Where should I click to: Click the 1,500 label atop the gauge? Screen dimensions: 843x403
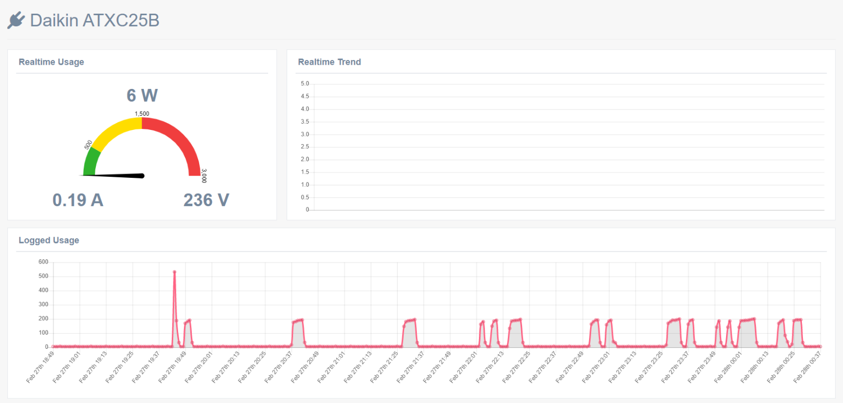click(142, 114)
